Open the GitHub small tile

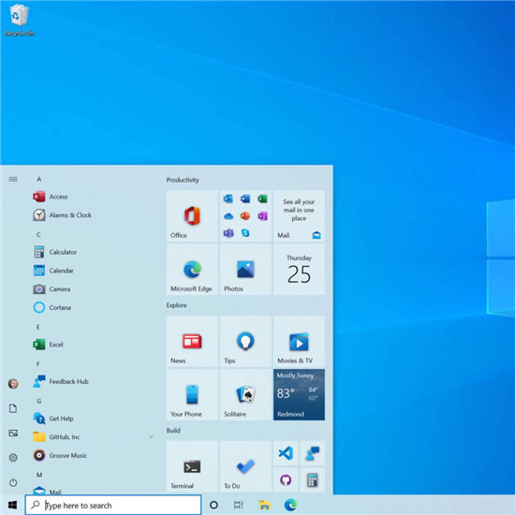tap(286, 479)
